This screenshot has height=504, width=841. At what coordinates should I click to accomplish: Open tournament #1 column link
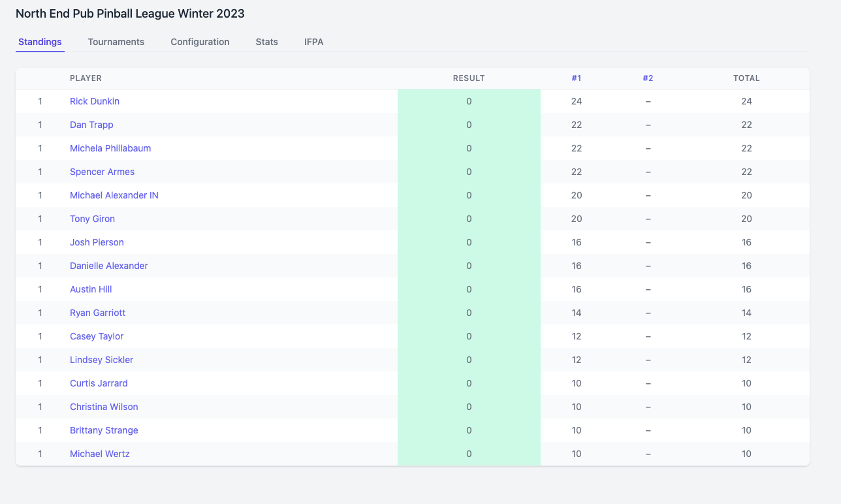(576, 78)
